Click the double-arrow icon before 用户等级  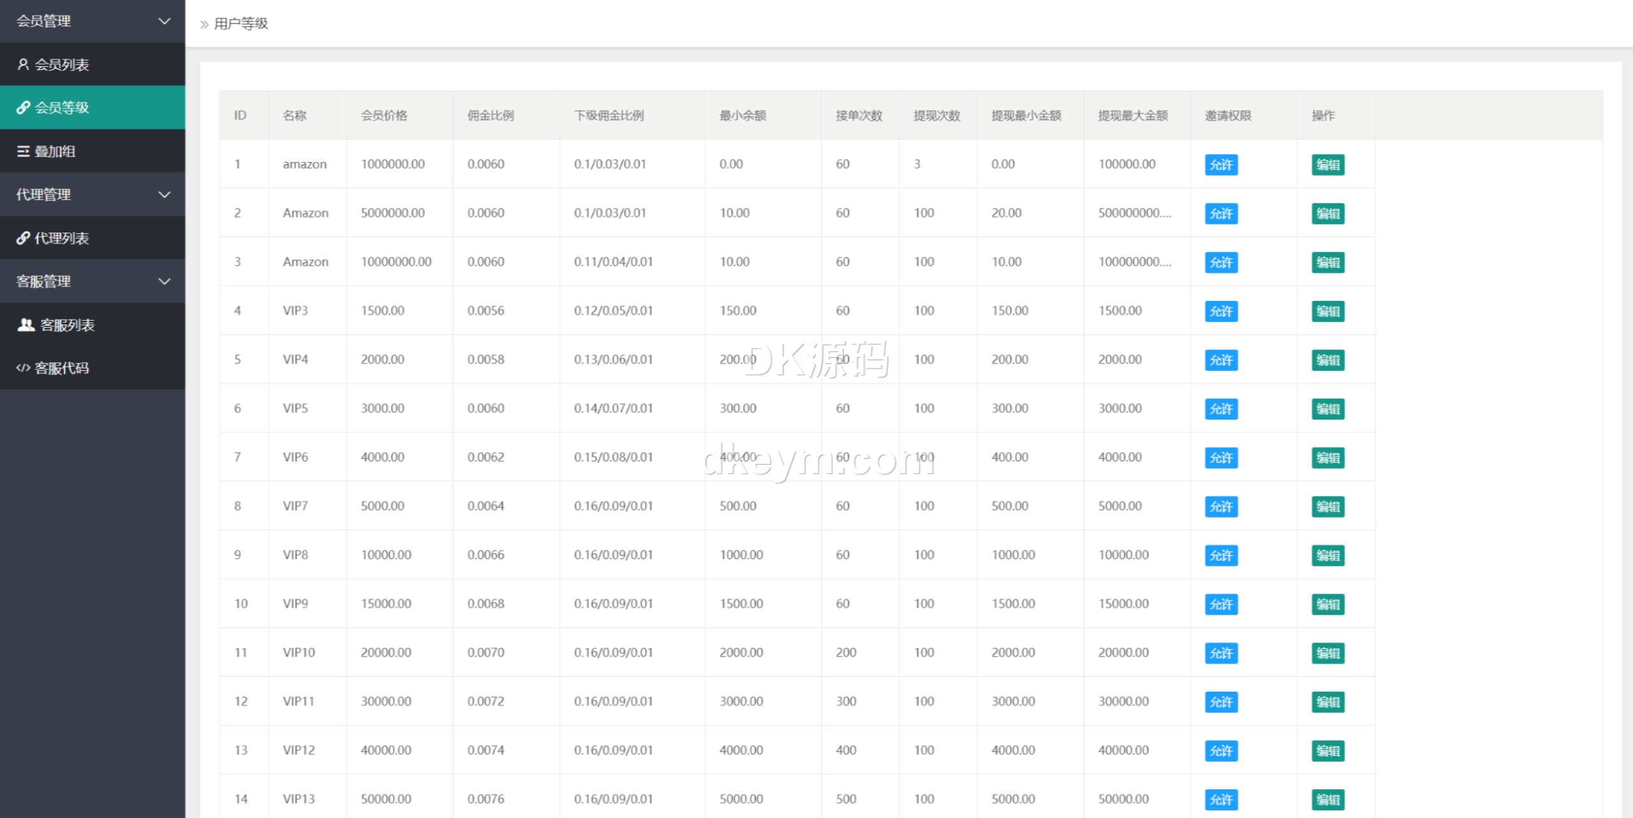[204, 24]
